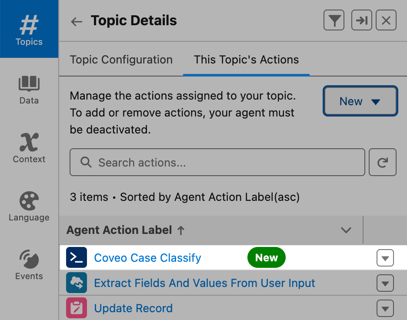407x320 pixels.
Task: Open row menu for Extract Fields And Values
Action: click(x=385, y=283)
